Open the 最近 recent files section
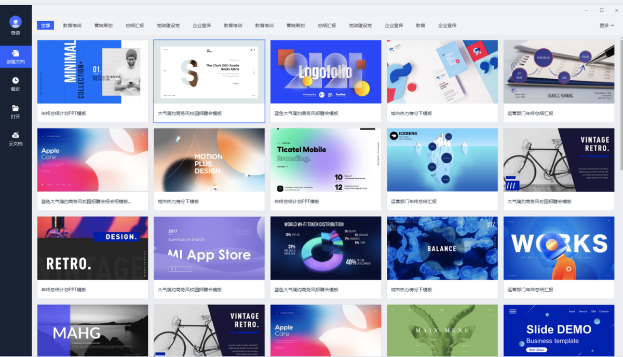 click(x=16, y=84)
